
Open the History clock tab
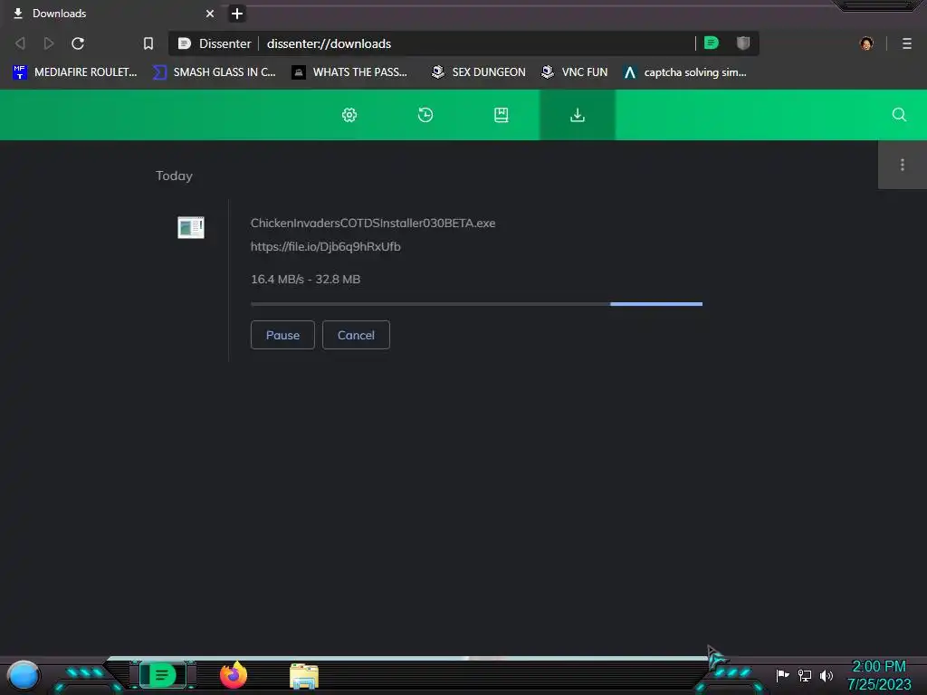pos(425,115)
